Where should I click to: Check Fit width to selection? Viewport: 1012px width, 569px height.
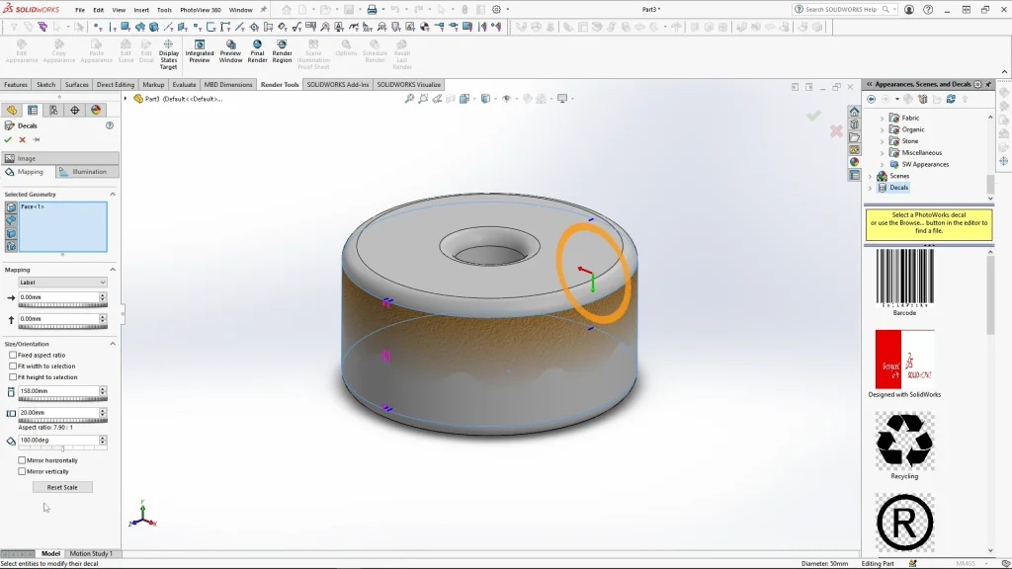pyautogui.click(x=13, y=366)
